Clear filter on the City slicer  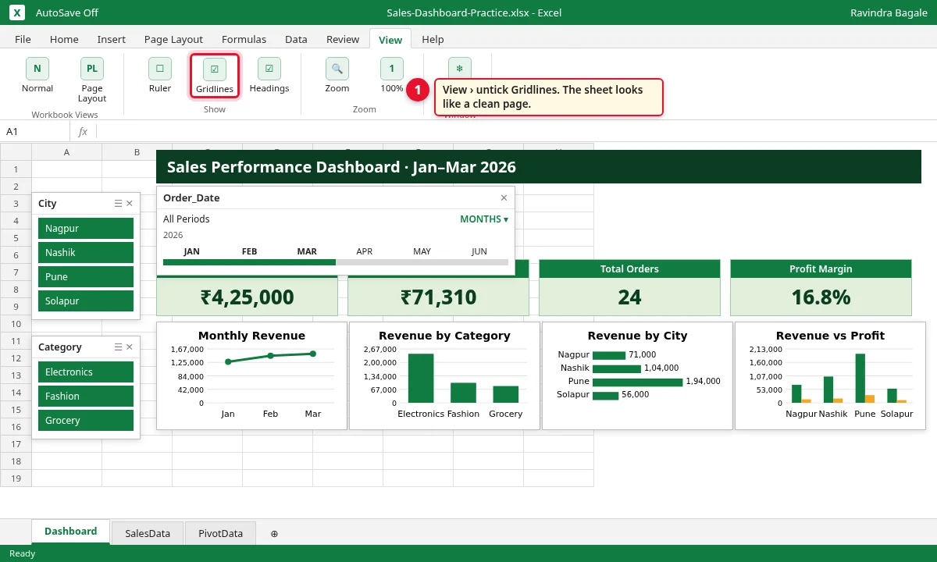130,203
